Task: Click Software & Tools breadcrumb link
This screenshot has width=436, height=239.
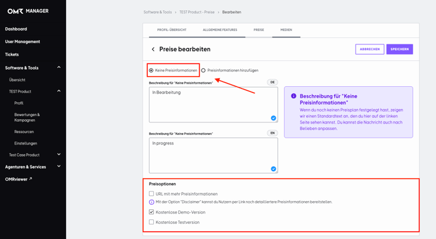Action: [157, 12]
